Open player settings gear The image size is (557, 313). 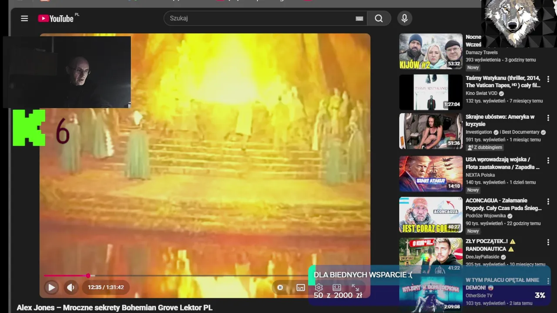tap(319, 287)
